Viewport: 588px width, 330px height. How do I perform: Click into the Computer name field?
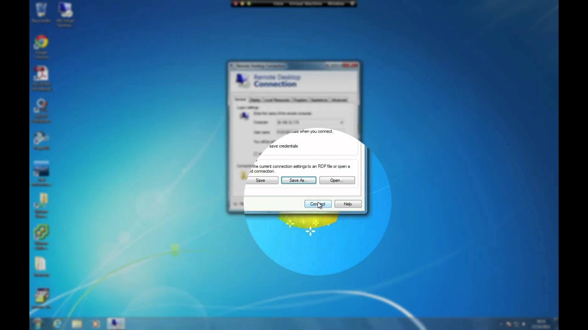(x=310, y=122)
